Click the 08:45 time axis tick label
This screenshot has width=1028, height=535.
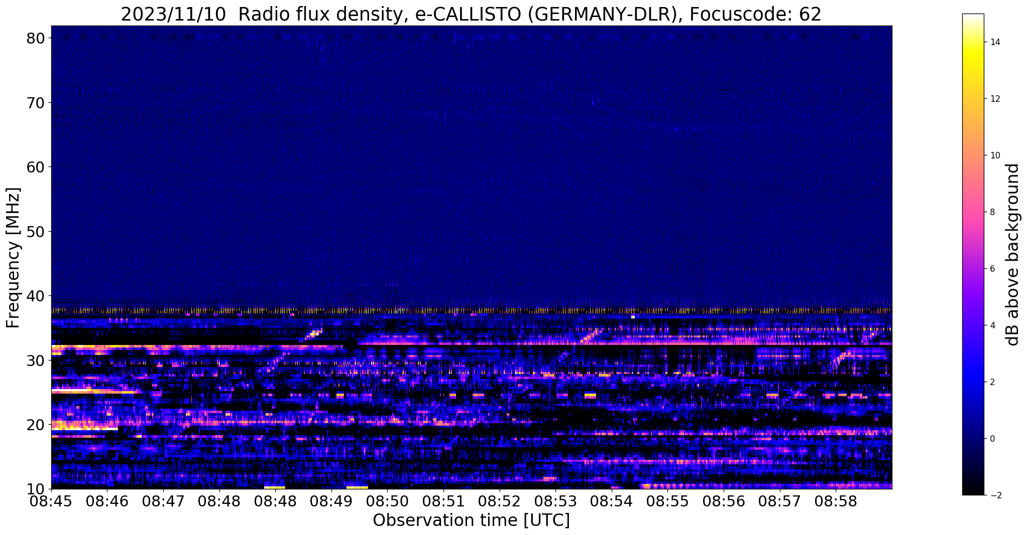51,501
